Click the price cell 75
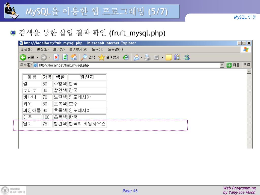 [47, 124]
